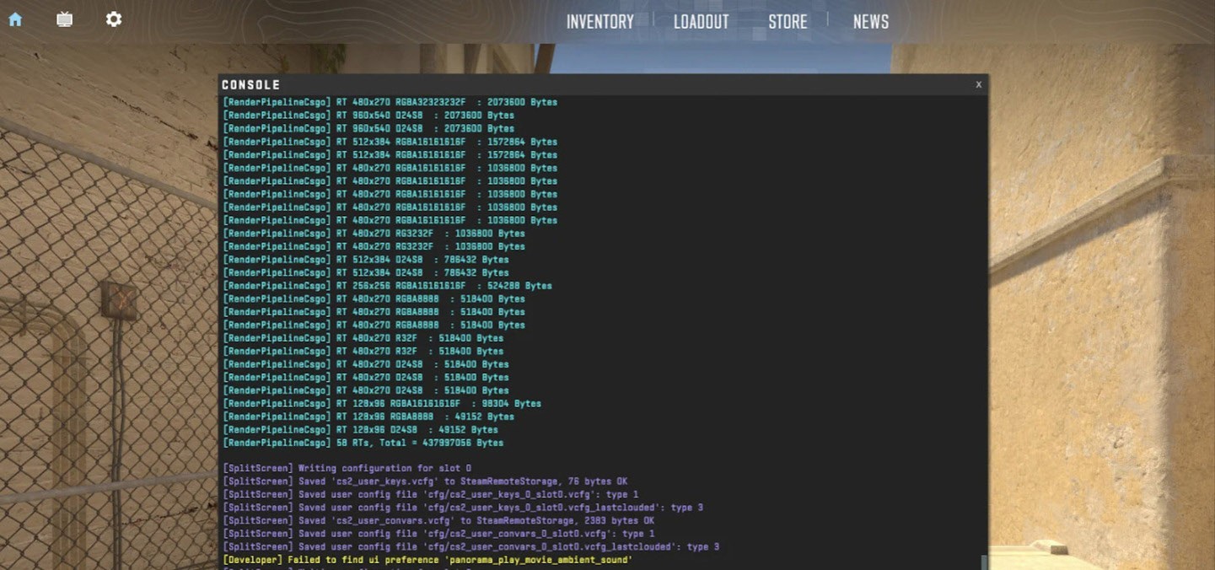Select the 'cs2_user_keys_0_slot0.vcfg_lastclouded' type 3 line
The height and width of the screenshot is (570, 1215).
pyautogui.click(x=463, y=508)
